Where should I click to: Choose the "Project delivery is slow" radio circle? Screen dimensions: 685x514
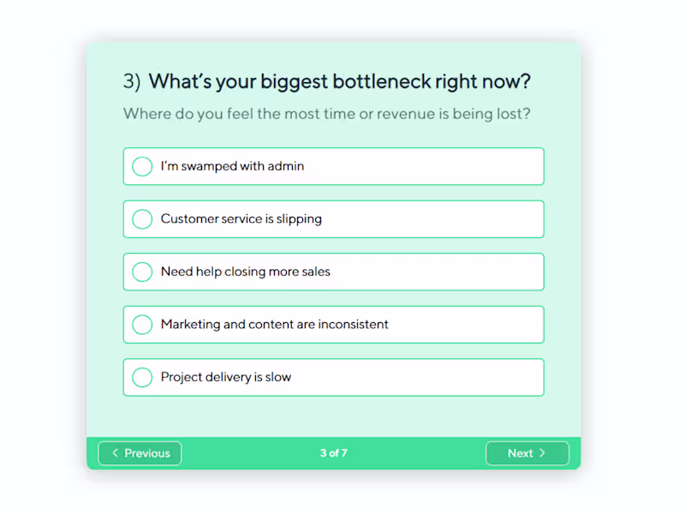click(142, 377)
